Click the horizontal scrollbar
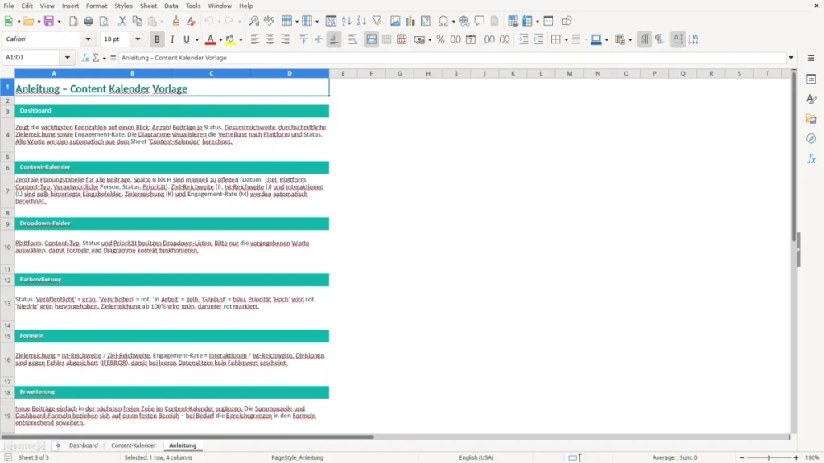 click(187, 436)
